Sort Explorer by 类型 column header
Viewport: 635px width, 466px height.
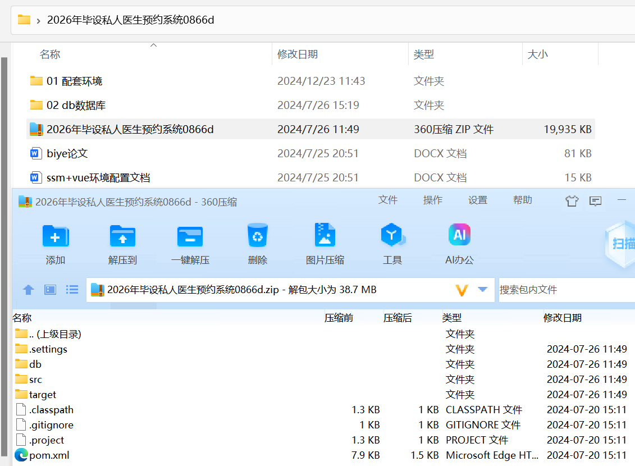[x=423, y=54]
